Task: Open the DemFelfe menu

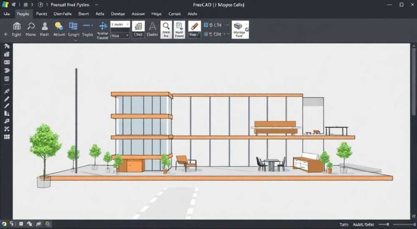Action: point(63,14)
